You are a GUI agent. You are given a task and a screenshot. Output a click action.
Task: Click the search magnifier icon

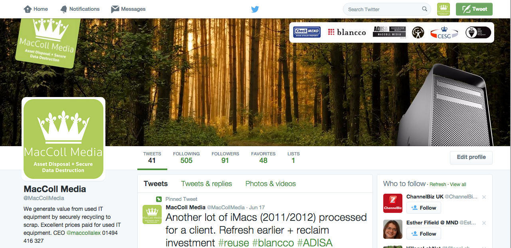(x=424, y=9)
